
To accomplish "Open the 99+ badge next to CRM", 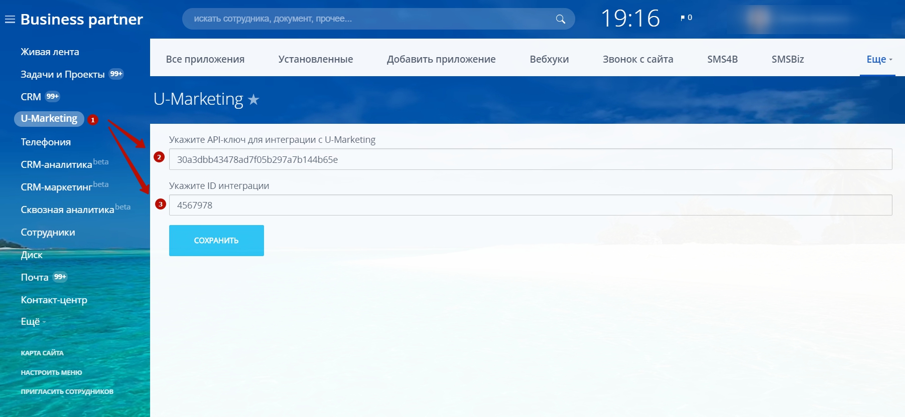I will 52,96.
